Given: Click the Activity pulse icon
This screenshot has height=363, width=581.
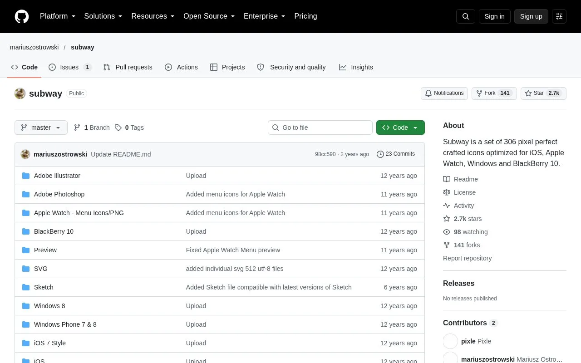Looking at the screenshot, I should [x=447, y=206].
